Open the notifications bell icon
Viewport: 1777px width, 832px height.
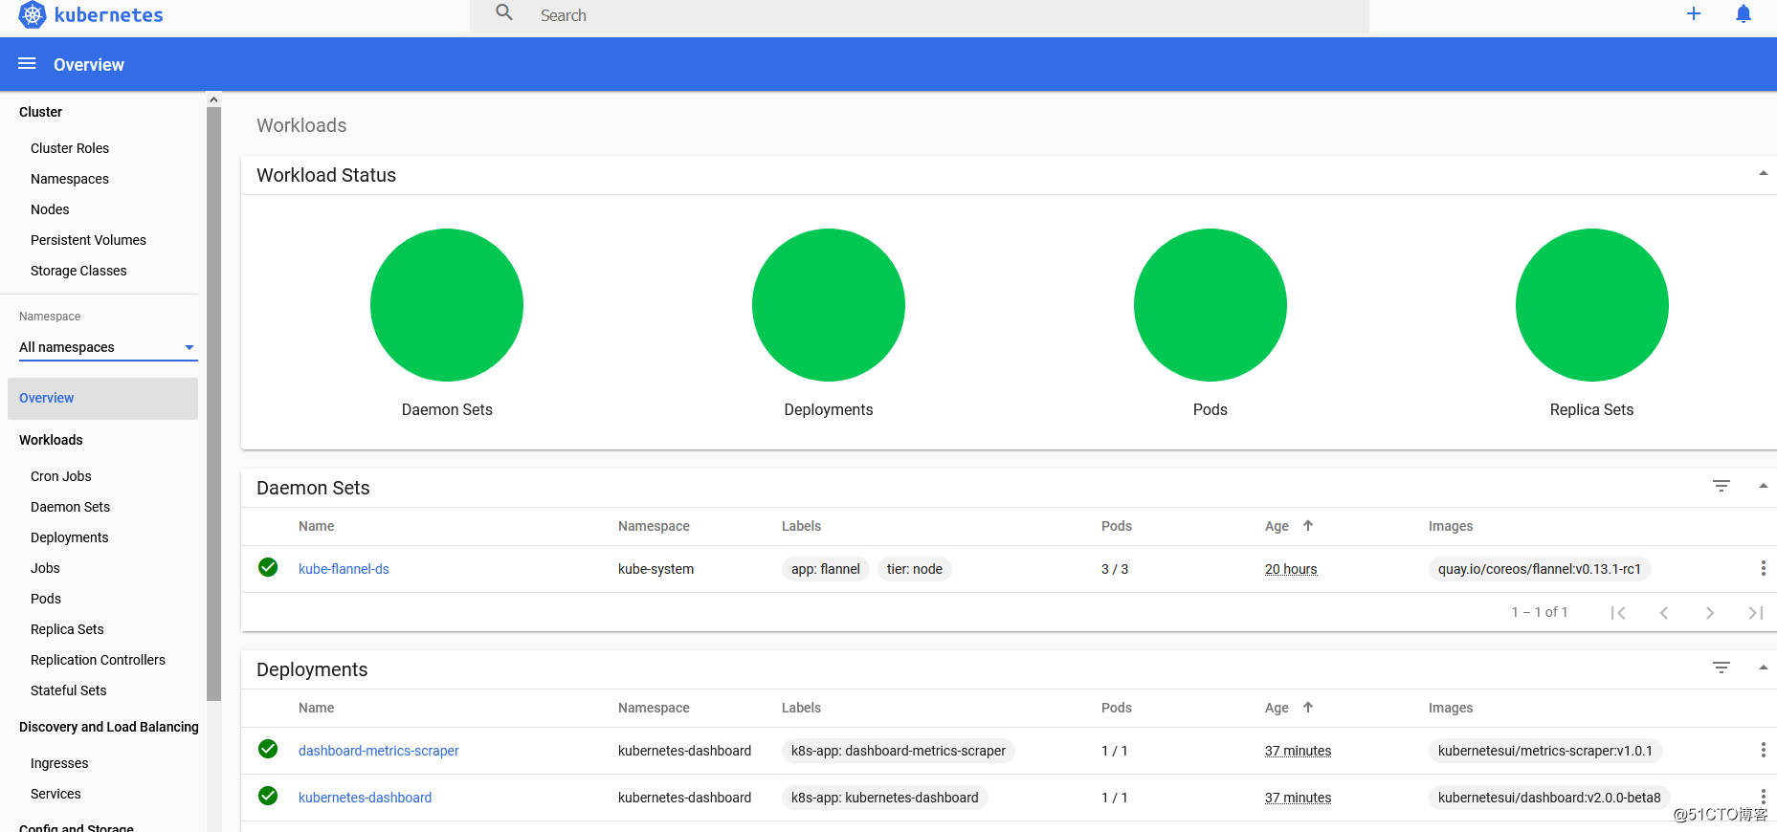tap(1744, 13)
